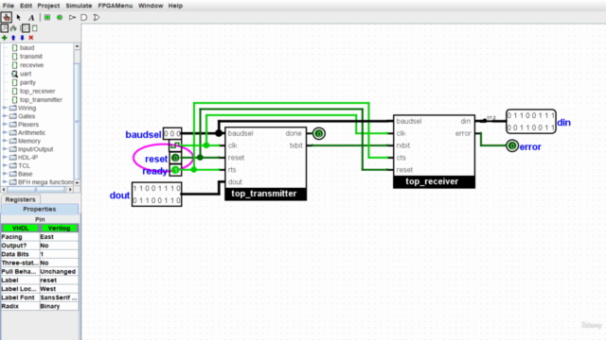Click the green Verilog button
606x340 pixels.
click(59, 229)
